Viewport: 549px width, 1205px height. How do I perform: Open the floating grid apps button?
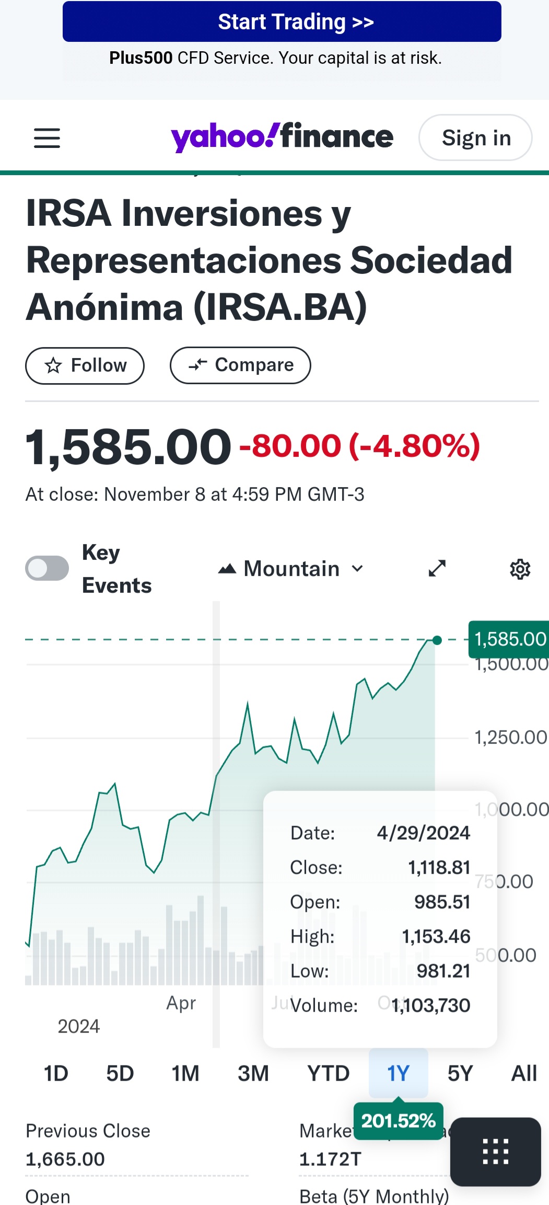coord(495,1152)
